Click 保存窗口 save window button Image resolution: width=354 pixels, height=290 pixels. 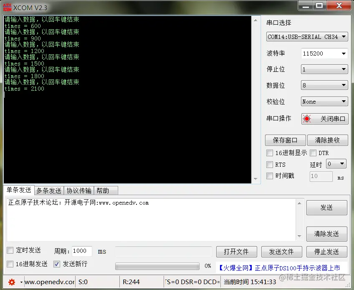click(286, 140)
